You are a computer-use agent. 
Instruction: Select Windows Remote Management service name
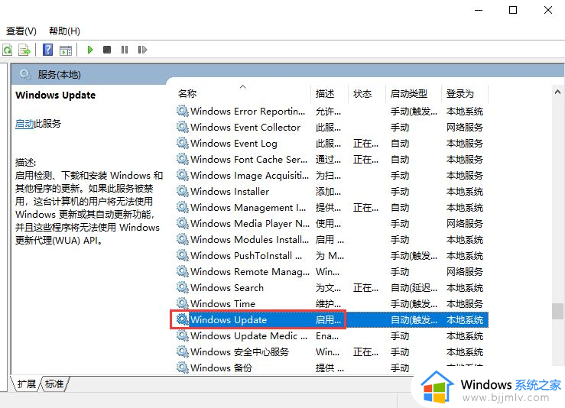pos(250,271)
